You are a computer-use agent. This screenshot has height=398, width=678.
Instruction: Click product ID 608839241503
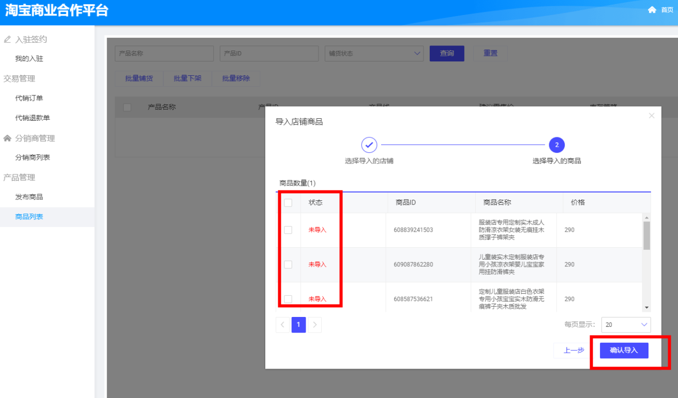coord(413,230)
